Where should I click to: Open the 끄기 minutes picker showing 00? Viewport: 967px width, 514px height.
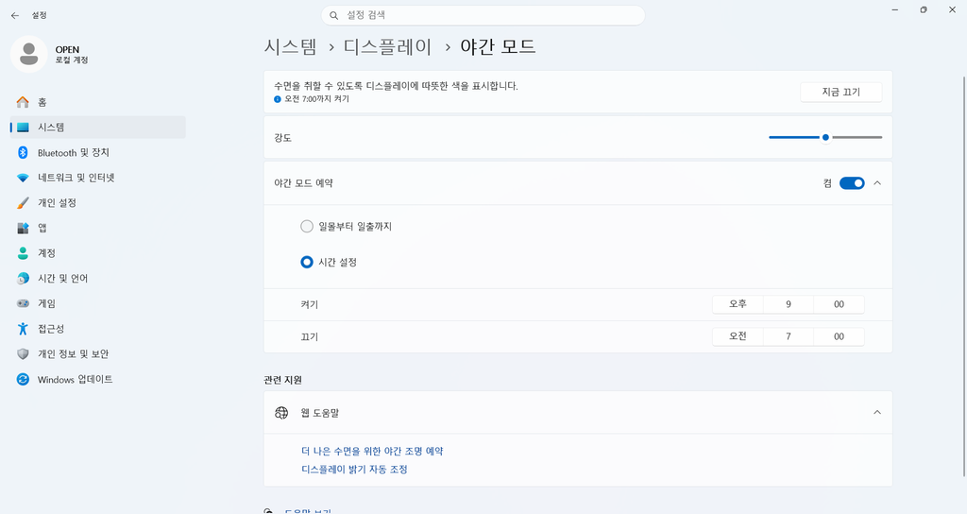point(839,336)
